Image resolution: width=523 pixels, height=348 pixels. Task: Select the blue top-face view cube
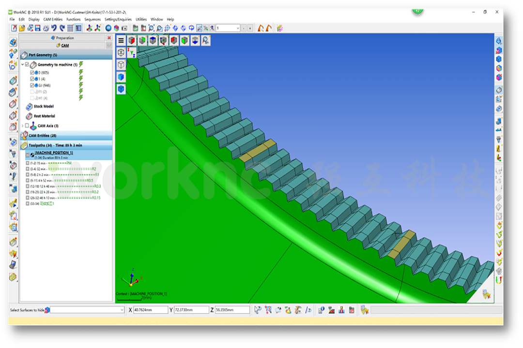click(x=153, y=41)
